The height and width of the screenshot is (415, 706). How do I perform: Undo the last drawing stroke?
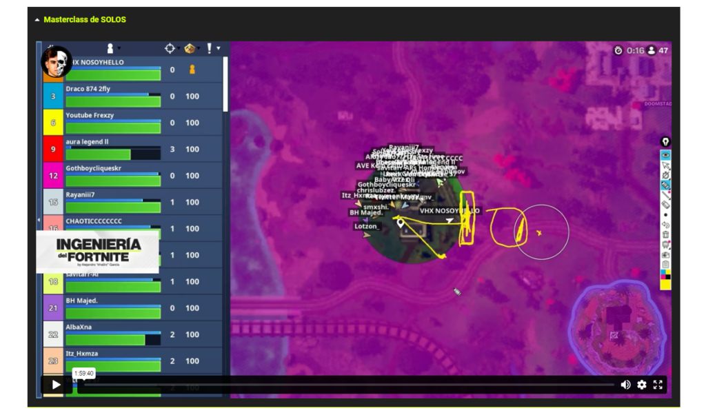[665, 225]
